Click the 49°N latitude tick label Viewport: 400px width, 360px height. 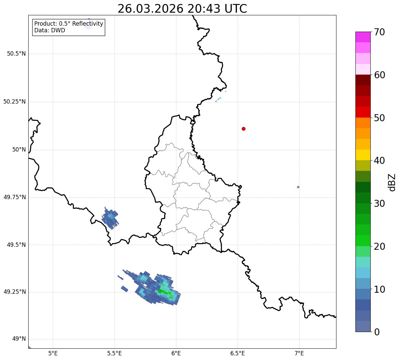tap(19, 339)
